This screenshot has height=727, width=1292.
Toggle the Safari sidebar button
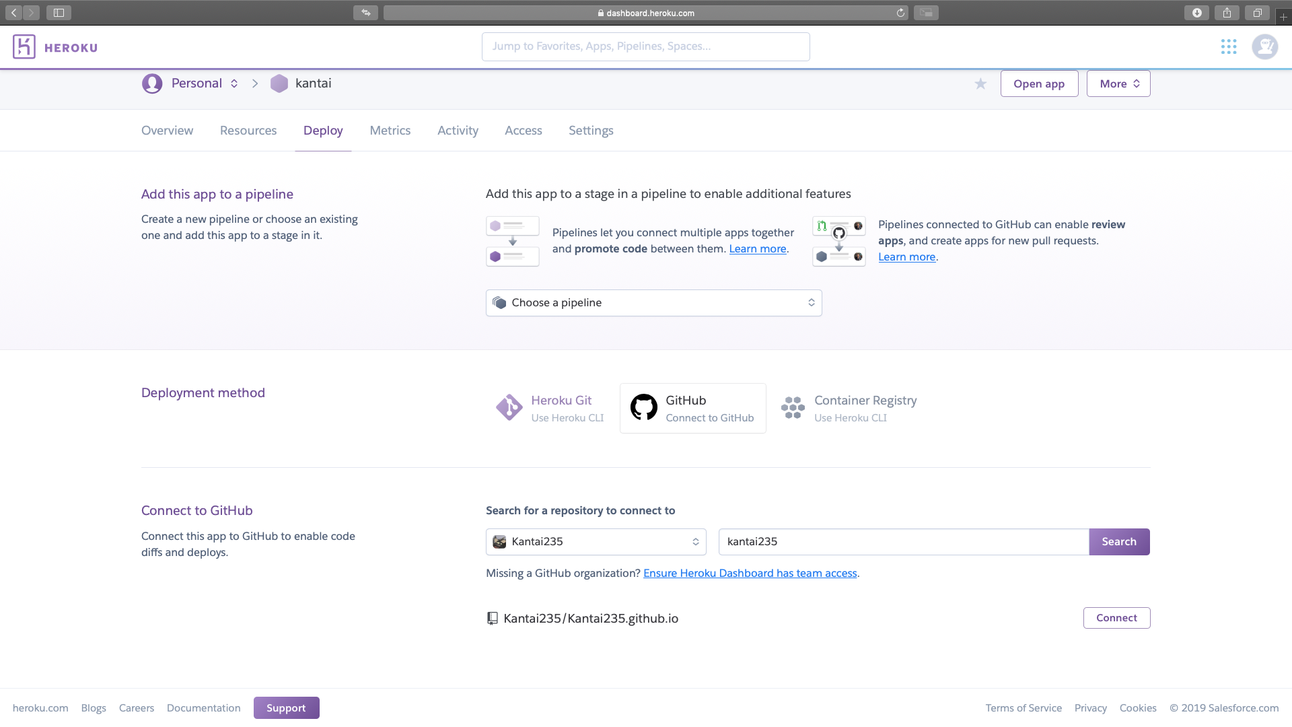point(59,12)
